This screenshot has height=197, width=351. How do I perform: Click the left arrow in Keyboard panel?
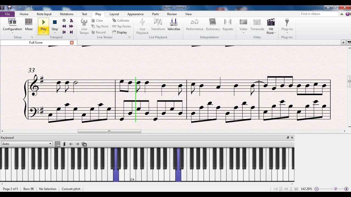pos(71,144)
